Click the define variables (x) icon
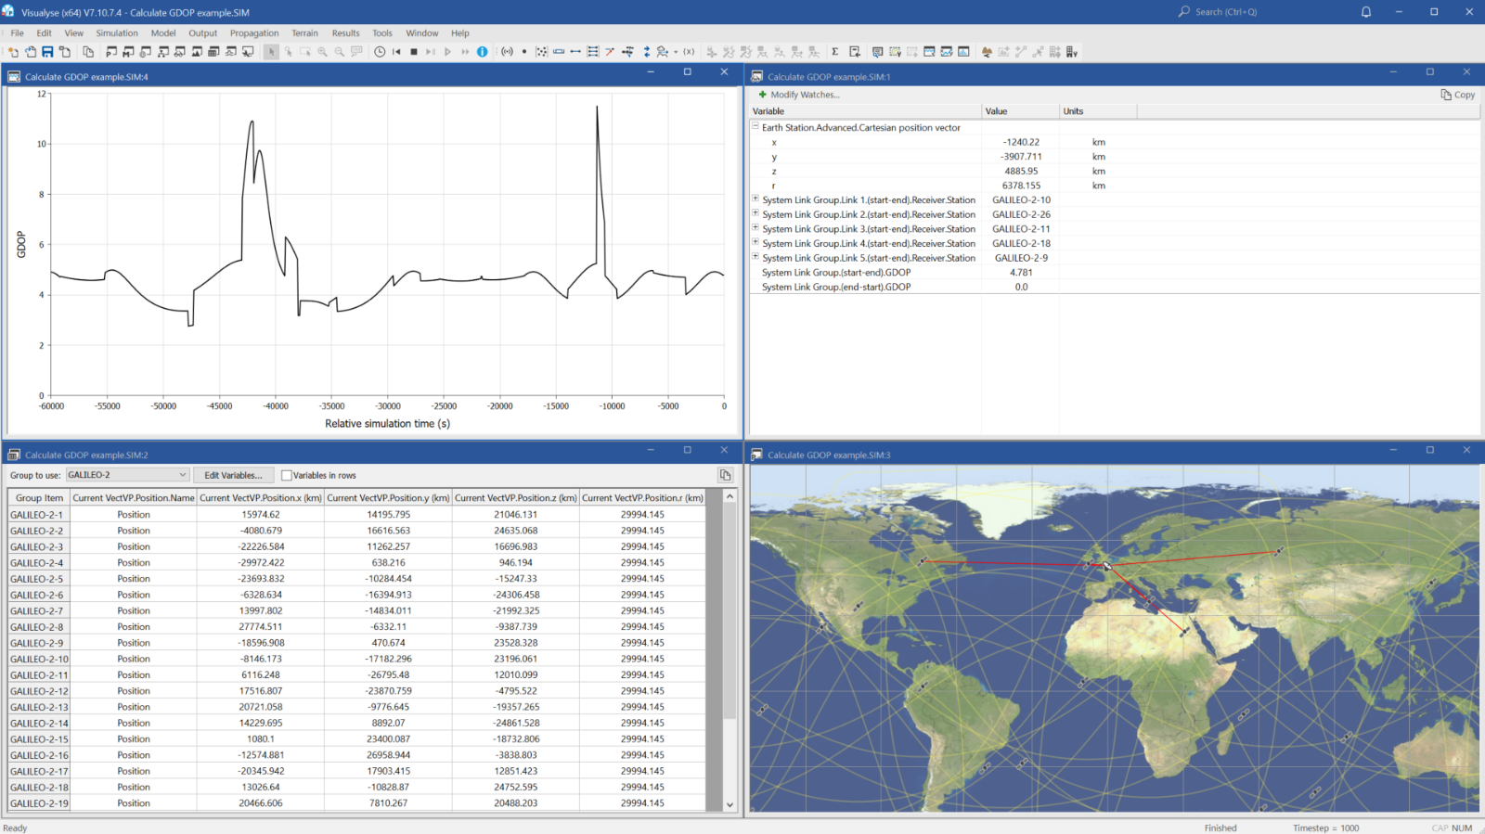1485x834 pixels. [689, 52]
